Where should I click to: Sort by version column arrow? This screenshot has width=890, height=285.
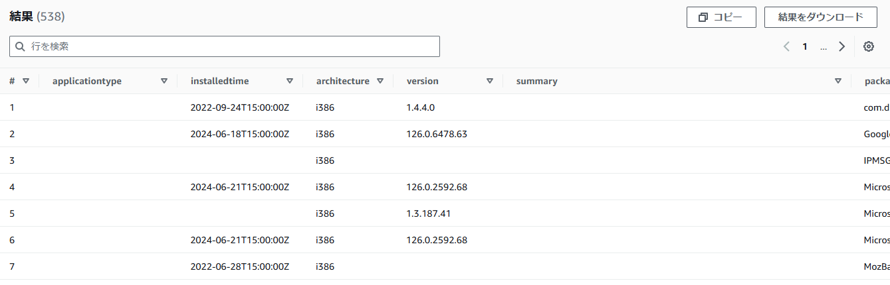(490, 81)
